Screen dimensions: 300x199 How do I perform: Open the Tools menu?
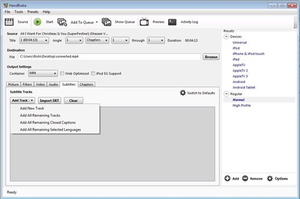(19, 12)
